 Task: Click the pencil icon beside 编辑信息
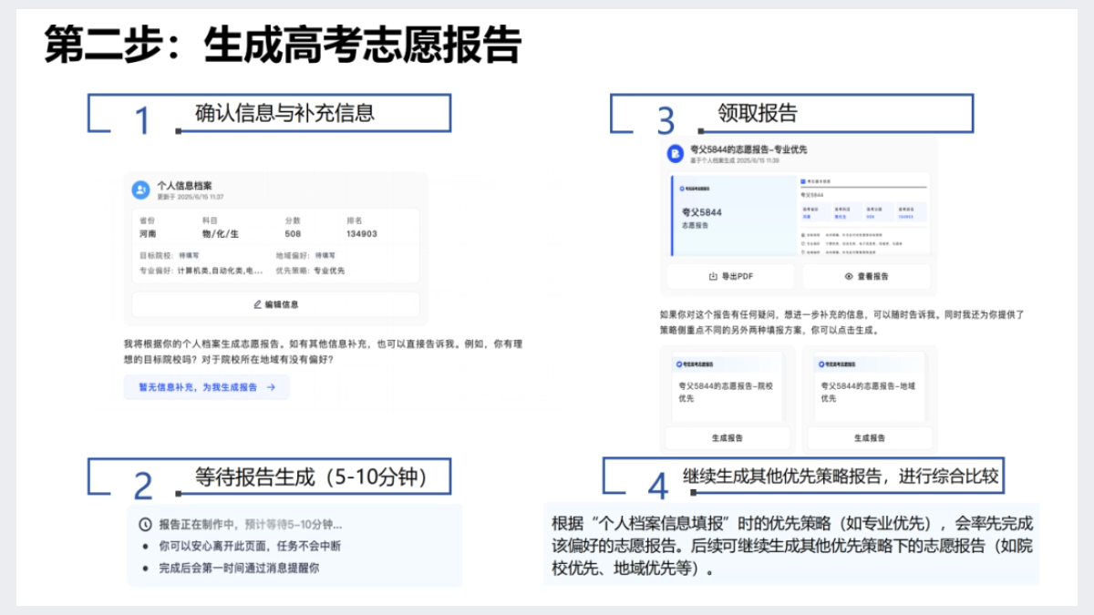257,304
